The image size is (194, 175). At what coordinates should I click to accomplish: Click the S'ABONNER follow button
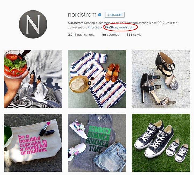[x=115, y=15]
